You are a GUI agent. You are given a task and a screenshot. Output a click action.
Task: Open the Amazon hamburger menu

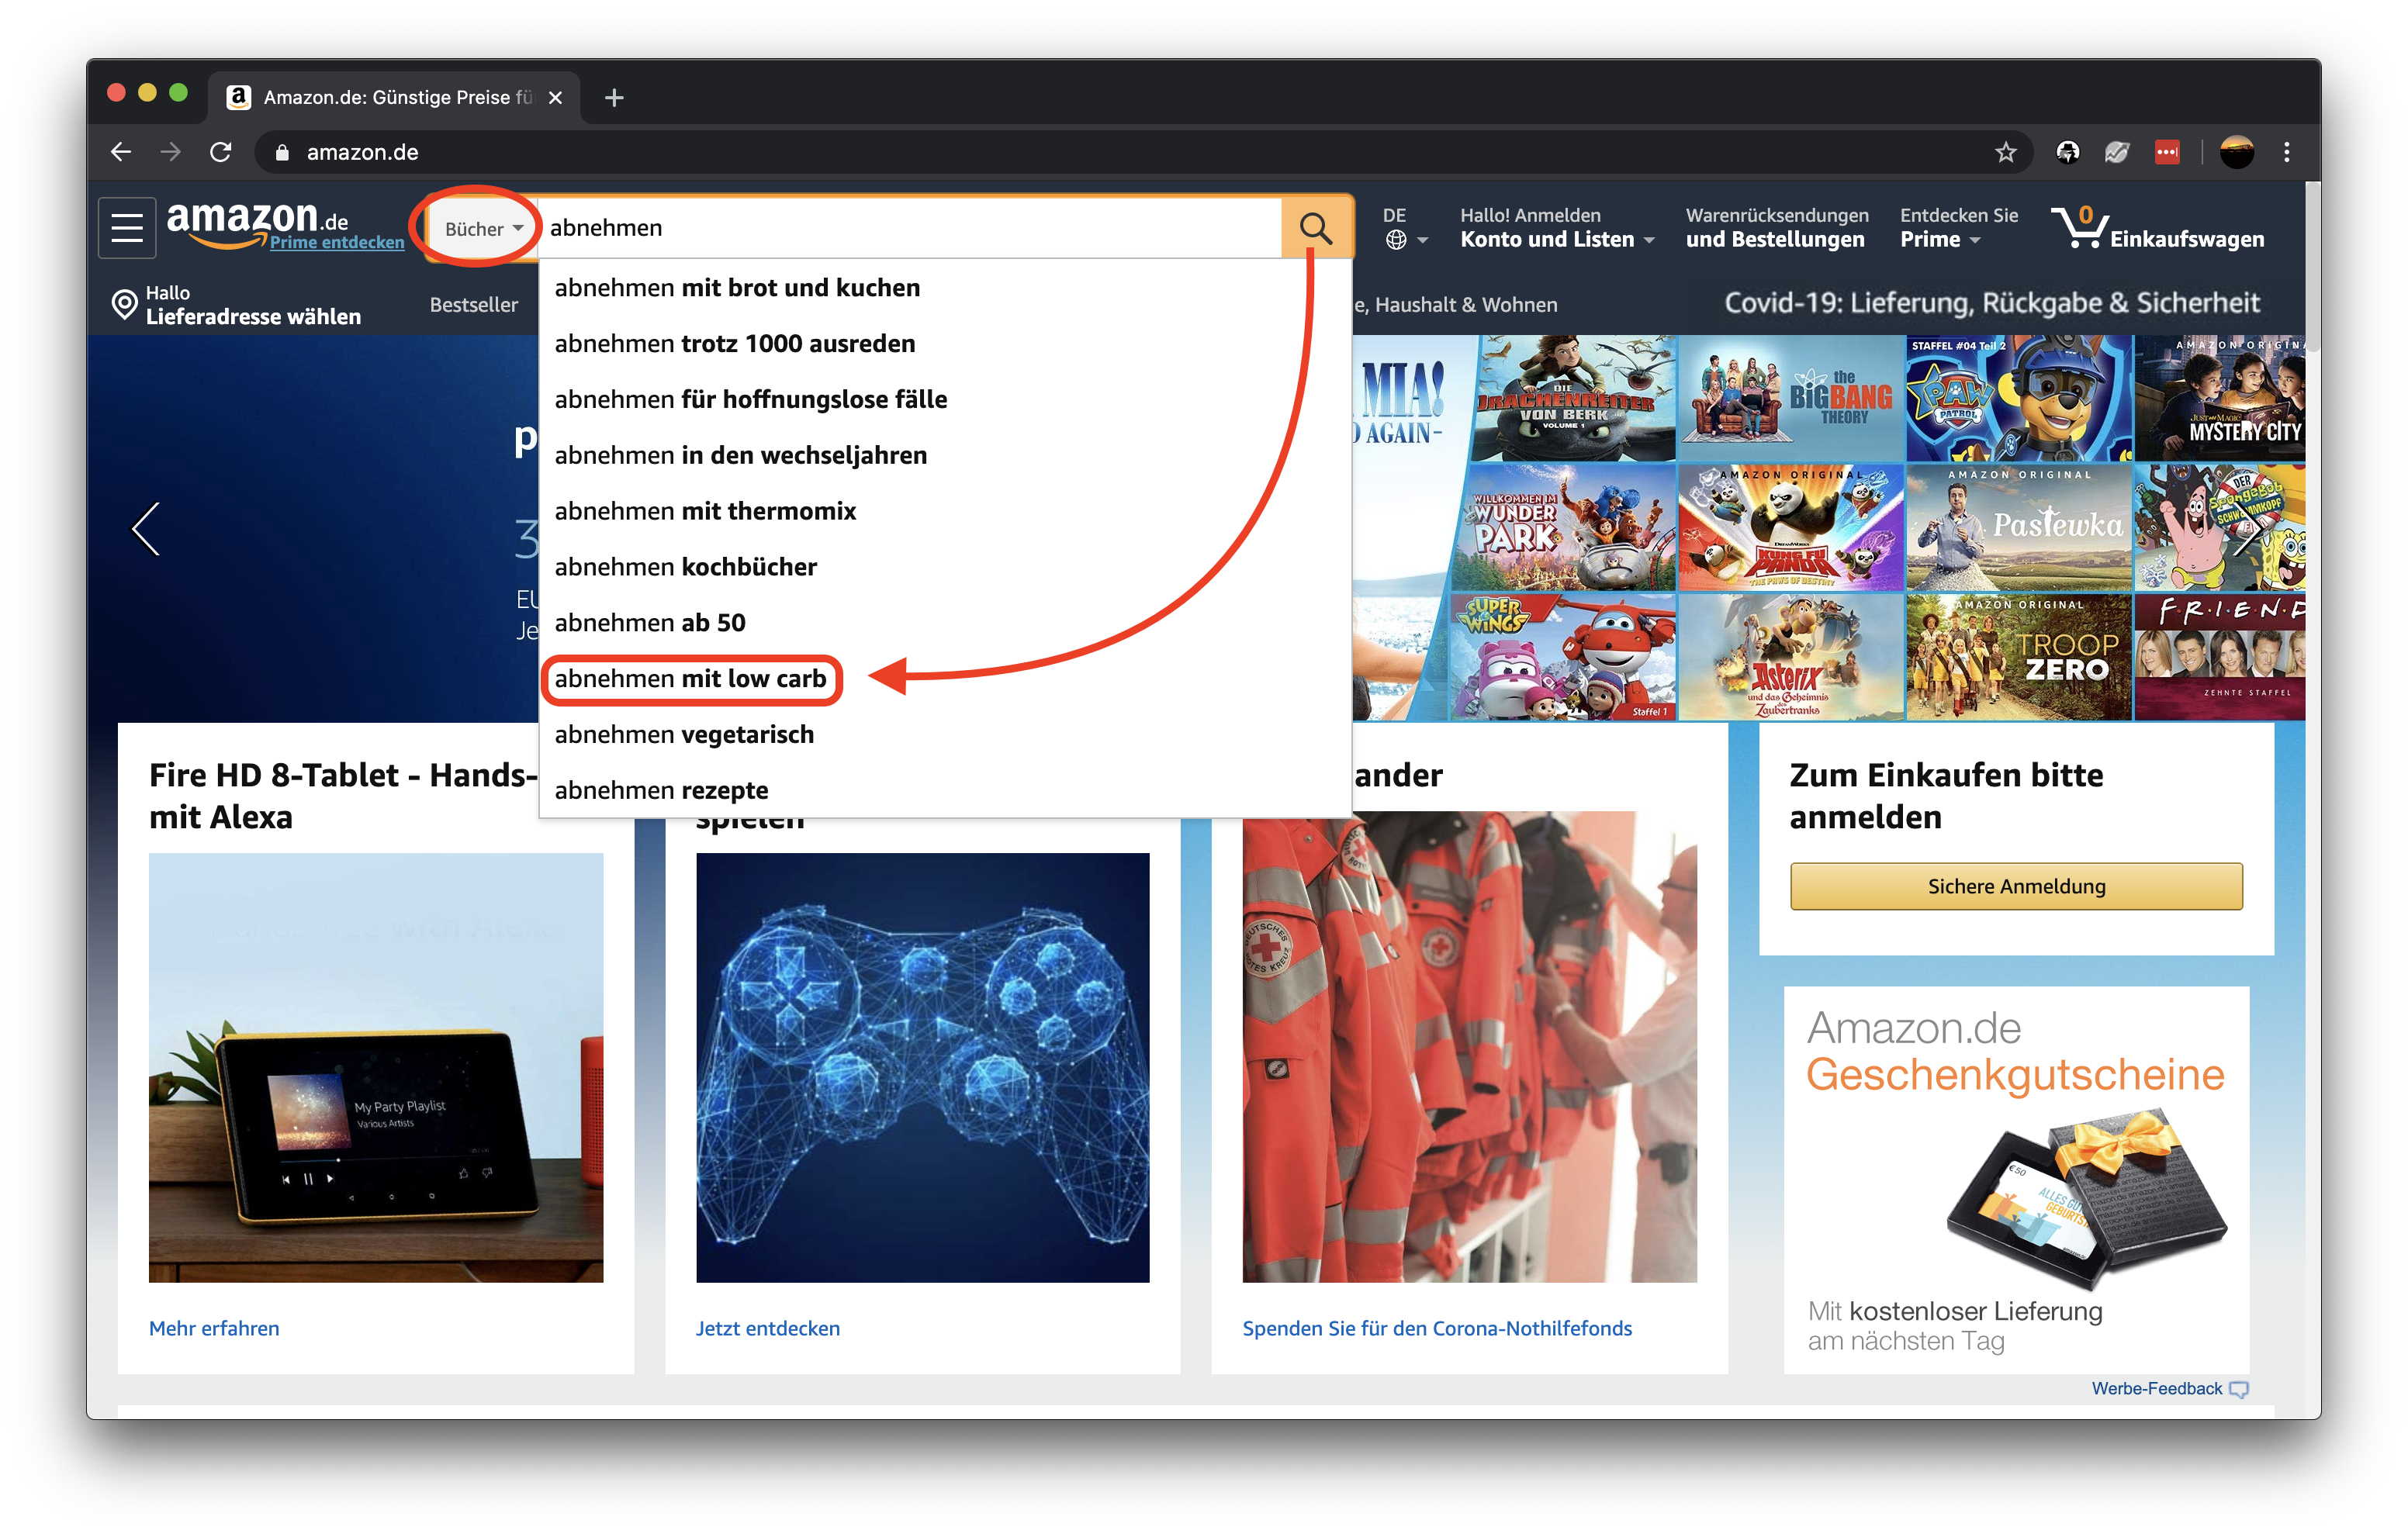pyautogui.click(x=127, y=228)
